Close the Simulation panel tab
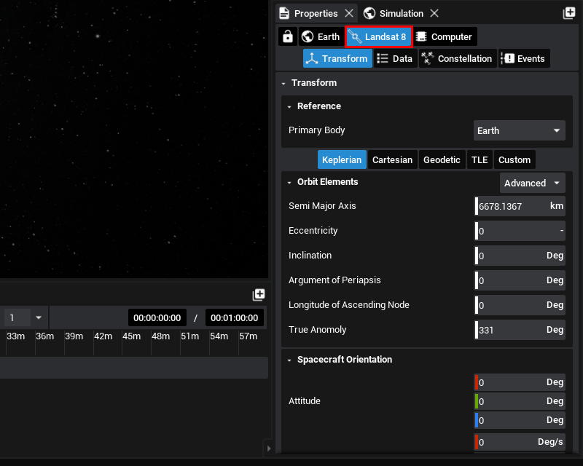The image size is (583, 466). 434,13
